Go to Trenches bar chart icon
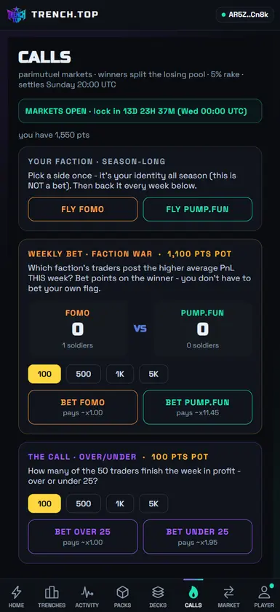This screenshot has width=280, height=612. click(52, 592)
